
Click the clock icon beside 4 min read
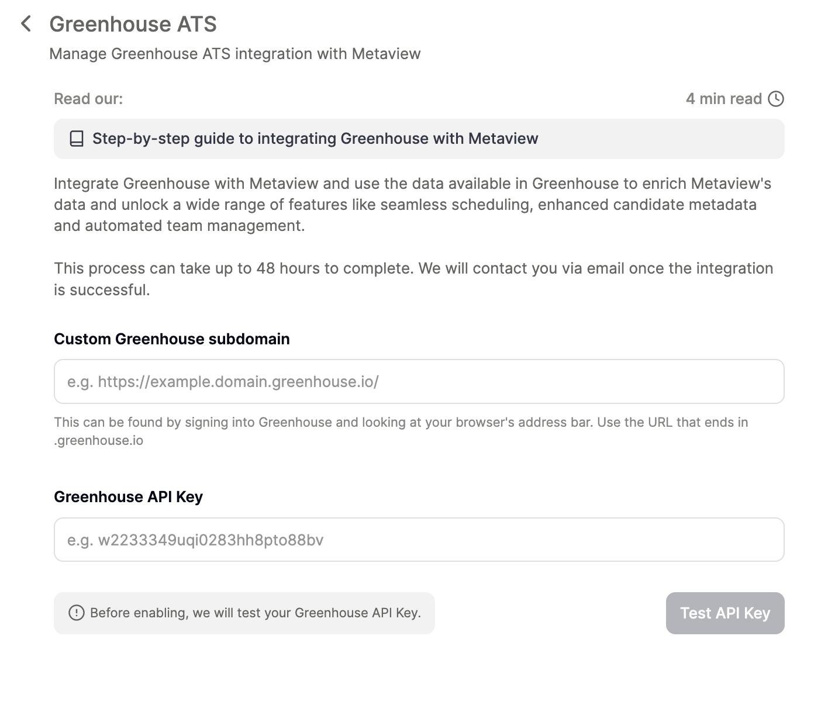click(775, 99)
